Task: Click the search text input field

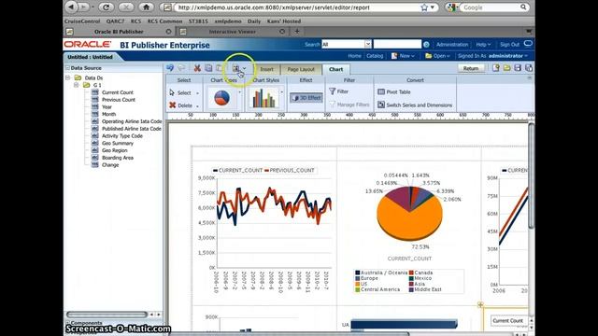Action: tap(397, 44)
